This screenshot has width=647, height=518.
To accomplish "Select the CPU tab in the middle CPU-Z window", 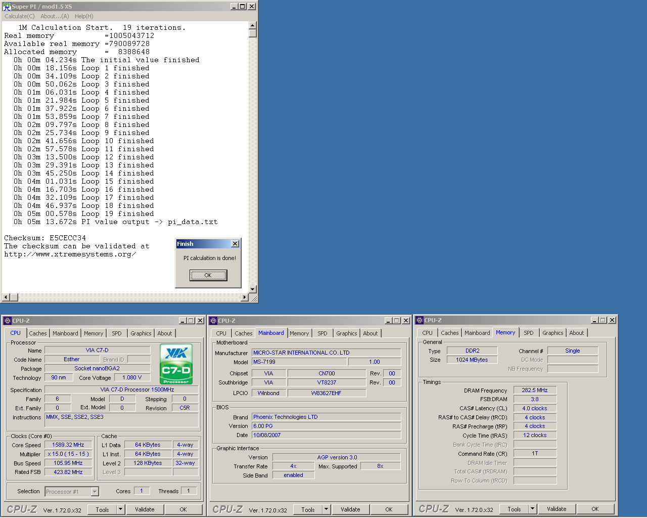I will pos(221,333).
